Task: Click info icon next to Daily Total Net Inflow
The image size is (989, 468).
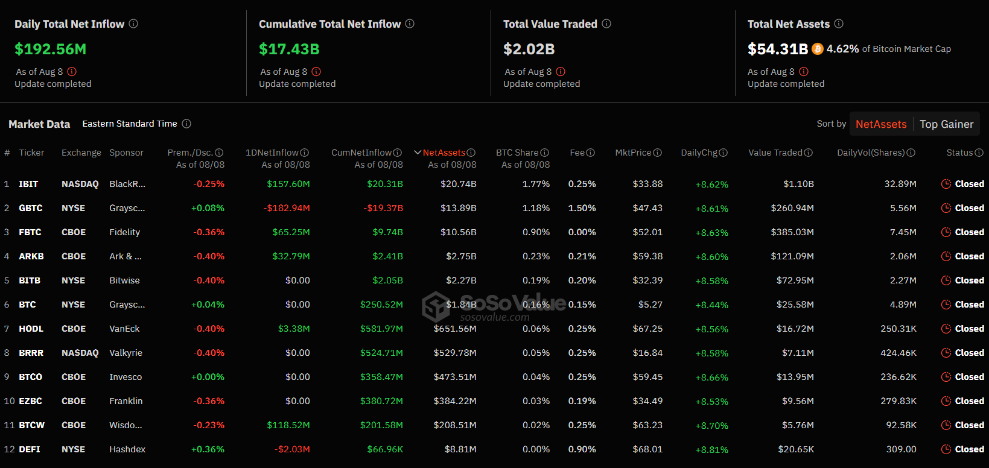Action: 133,24
